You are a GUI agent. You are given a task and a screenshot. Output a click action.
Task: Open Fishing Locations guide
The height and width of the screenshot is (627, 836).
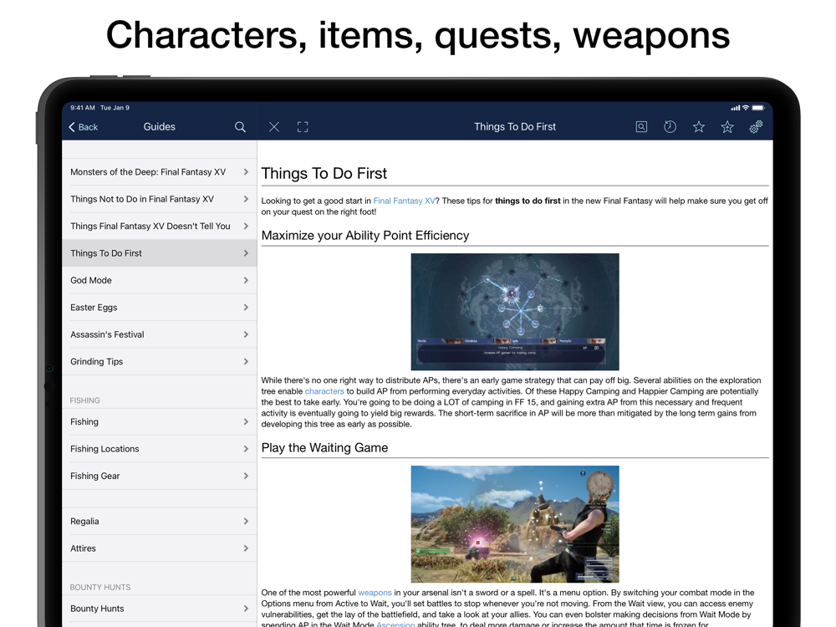point(160,449)
